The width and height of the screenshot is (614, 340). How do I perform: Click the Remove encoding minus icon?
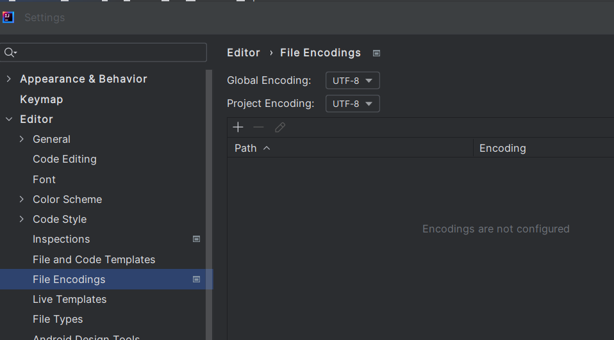click(258, 127)
